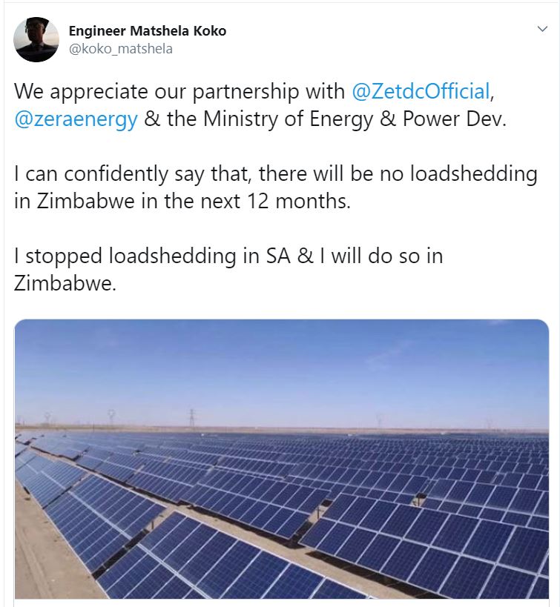
Task: Click the 'Ministry of Energy & Power Dev.' text
Action: [355, 119]
